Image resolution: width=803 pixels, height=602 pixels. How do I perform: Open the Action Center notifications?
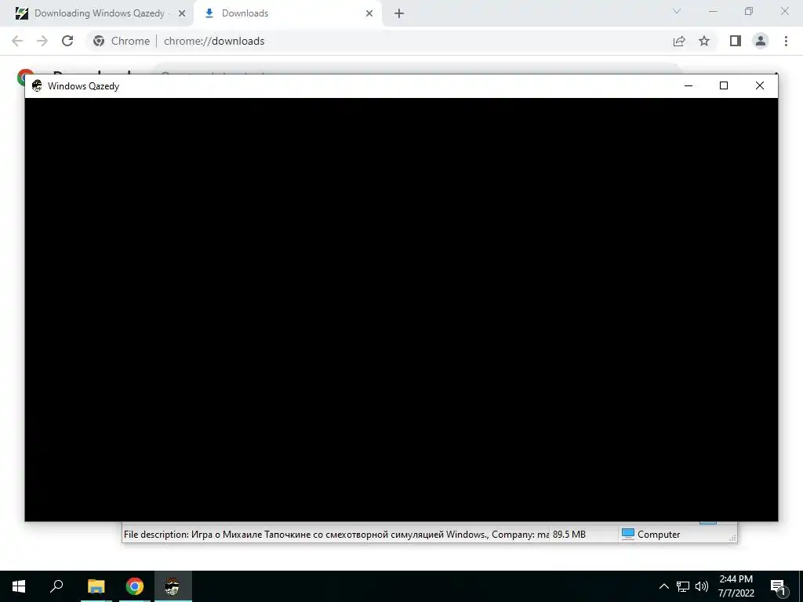click(779, 586)
